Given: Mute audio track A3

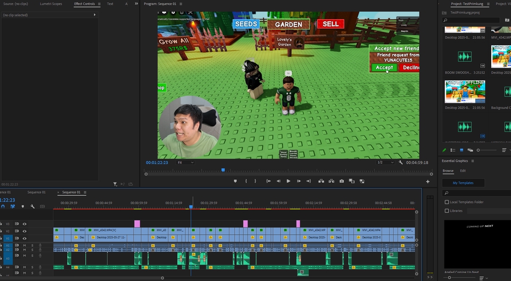Looking at the screenshot, I should click(24, 255).
